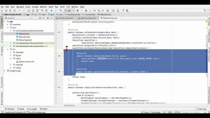Expand the Gradle Scripts node
The width and height of the screenshot is (210, 118).
click(4, 71)
